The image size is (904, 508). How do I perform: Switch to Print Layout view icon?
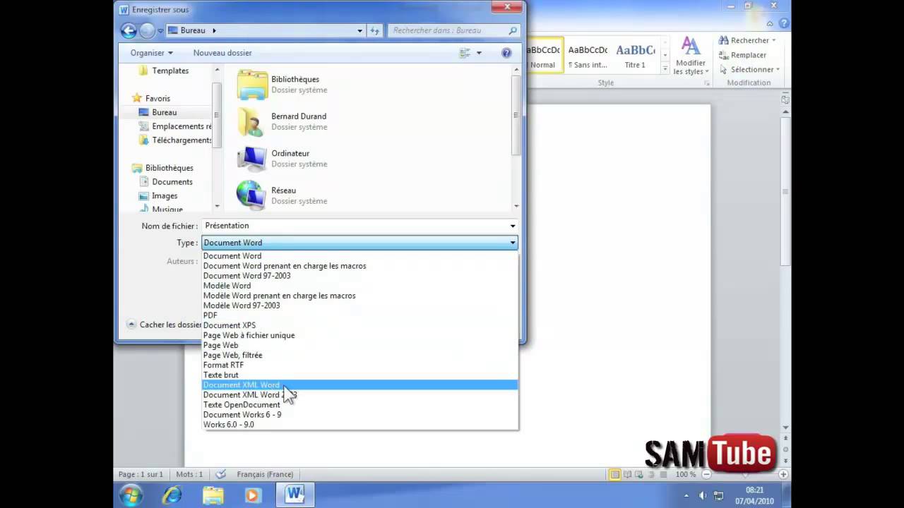615,474
